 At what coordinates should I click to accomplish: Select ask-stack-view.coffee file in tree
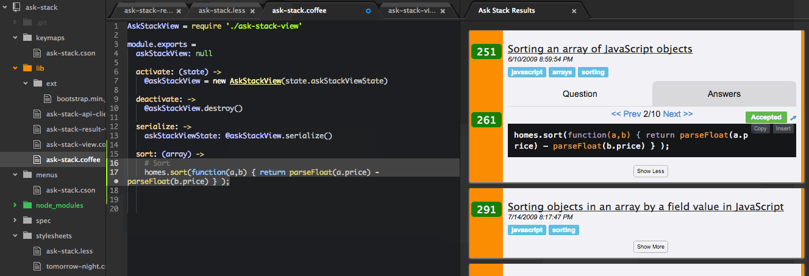(x=76, y=144)
